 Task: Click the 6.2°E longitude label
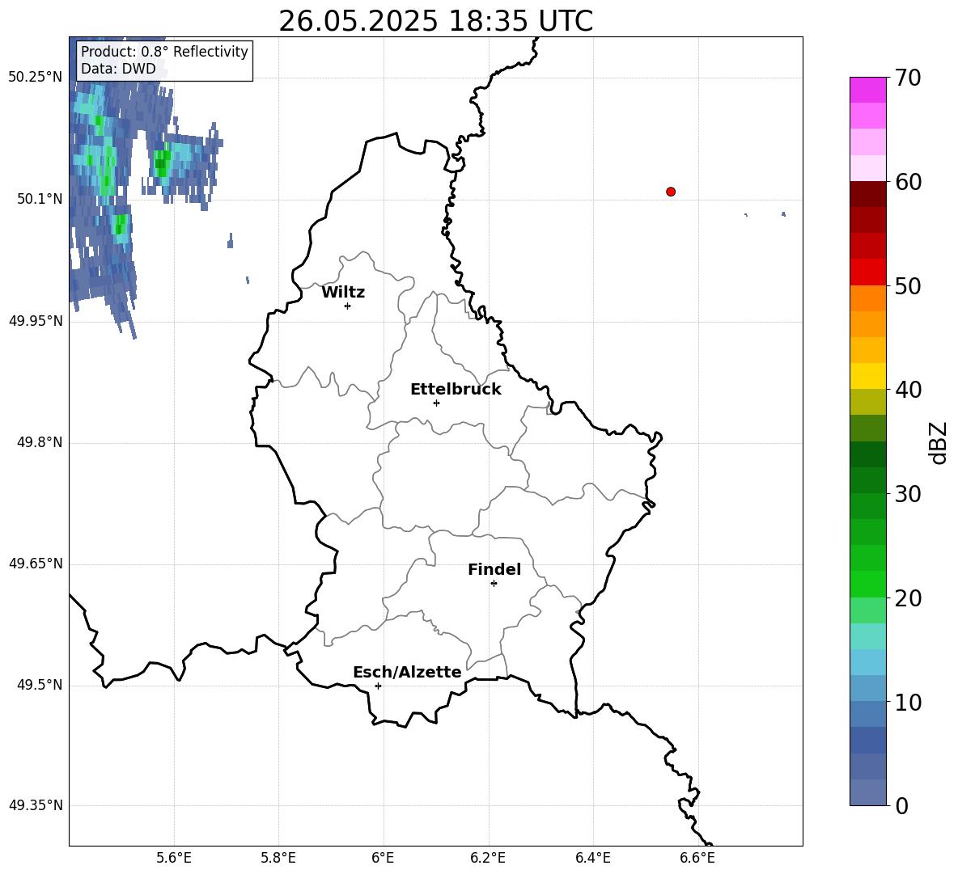click(488, 858)
